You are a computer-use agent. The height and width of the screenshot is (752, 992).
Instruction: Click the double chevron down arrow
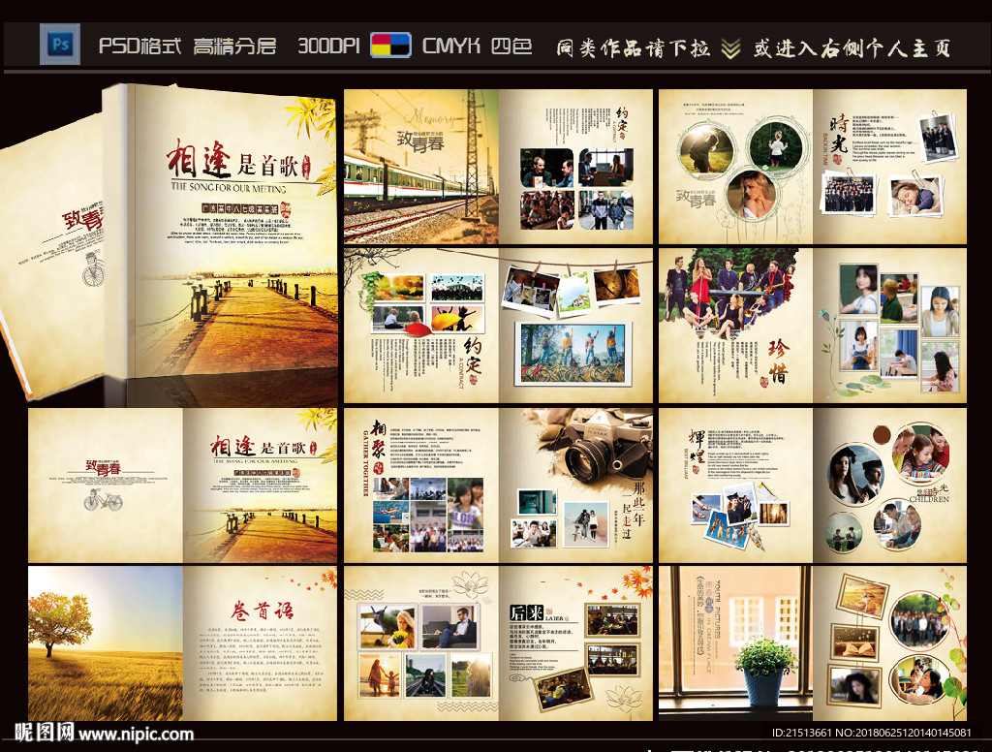730,47
